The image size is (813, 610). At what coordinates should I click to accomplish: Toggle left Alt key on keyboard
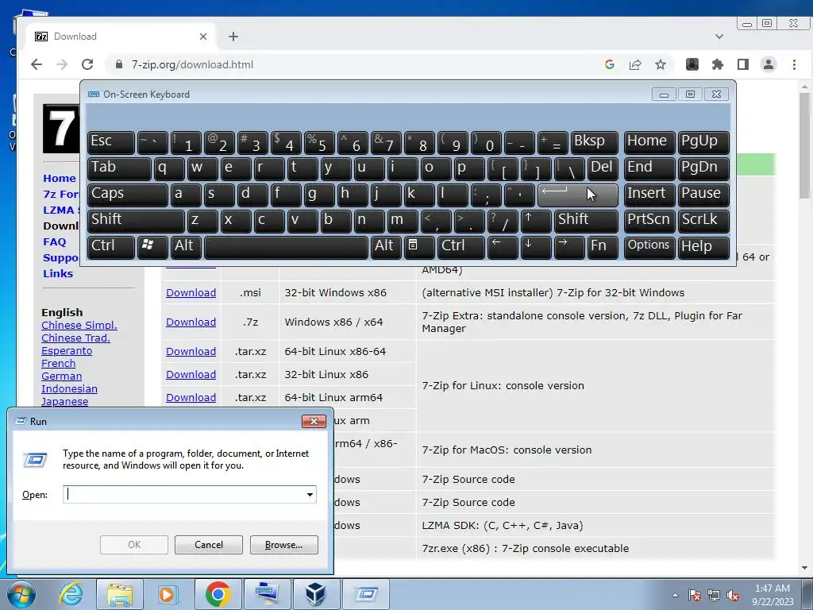pyautogui.click(x=186, y=246)
